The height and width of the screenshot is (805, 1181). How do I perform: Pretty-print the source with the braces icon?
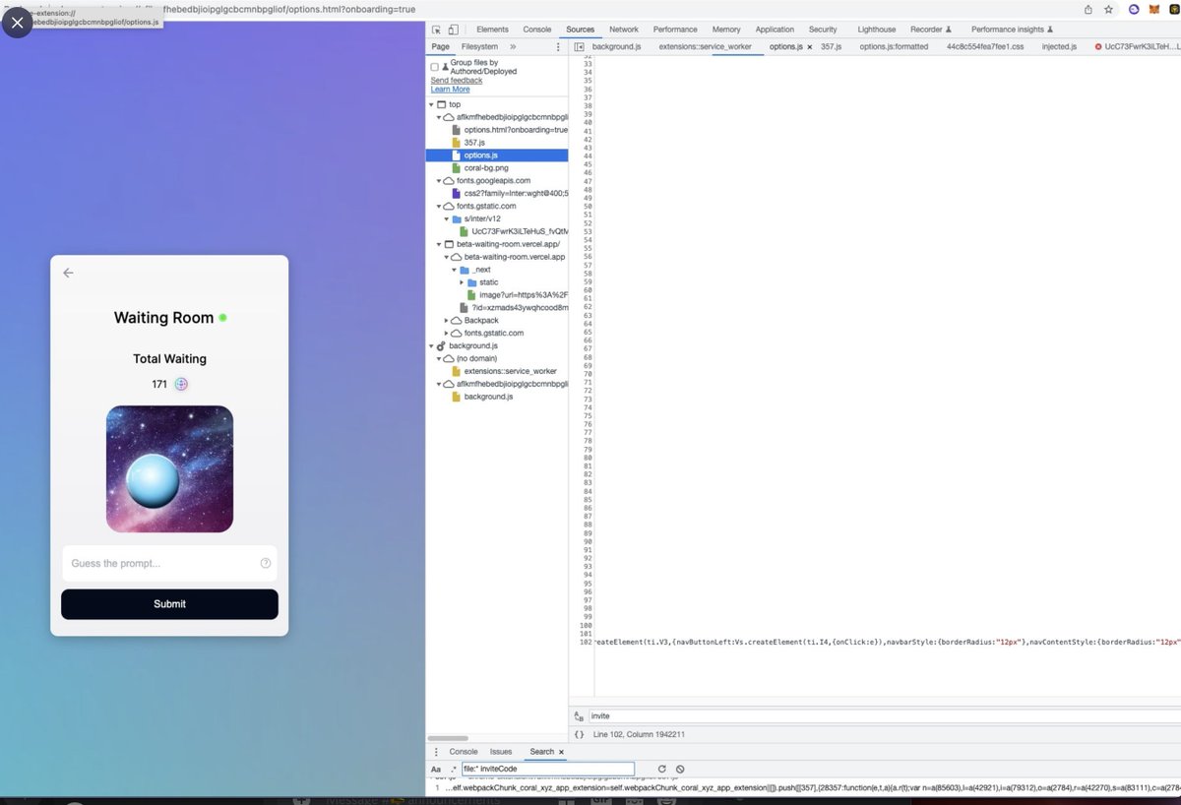[579, 735]
